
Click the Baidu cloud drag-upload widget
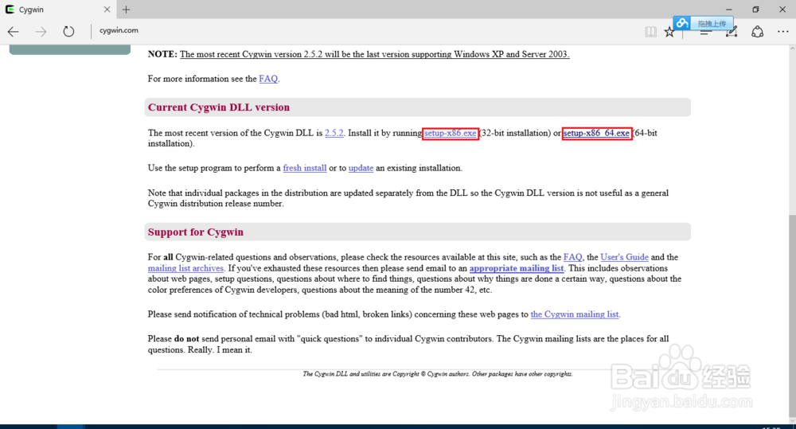(x=703, y=23)
